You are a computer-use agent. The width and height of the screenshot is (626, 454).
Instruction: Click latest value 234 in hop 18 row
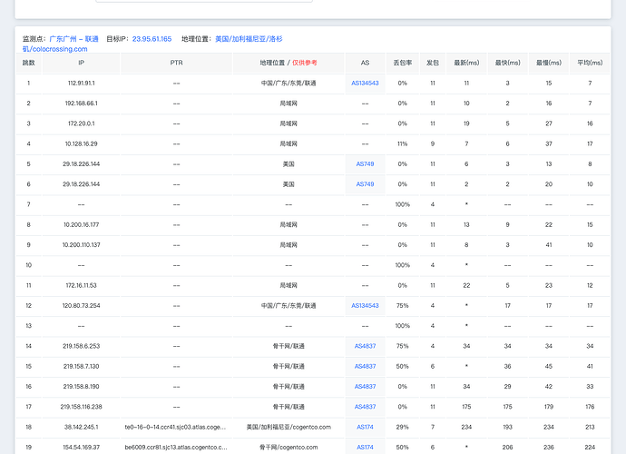466,428
